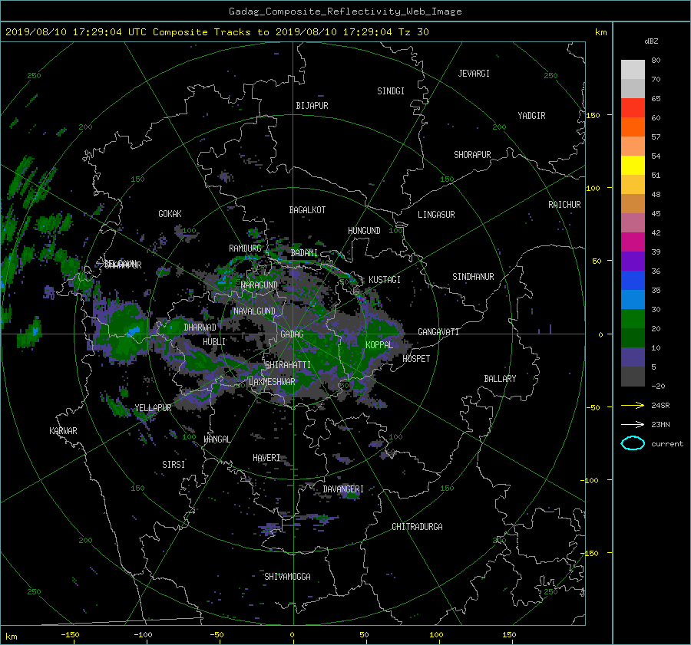Screen dimensions: 691x645
Task: Click the LINGASUR city label
Action: click(x=436, y=215)
